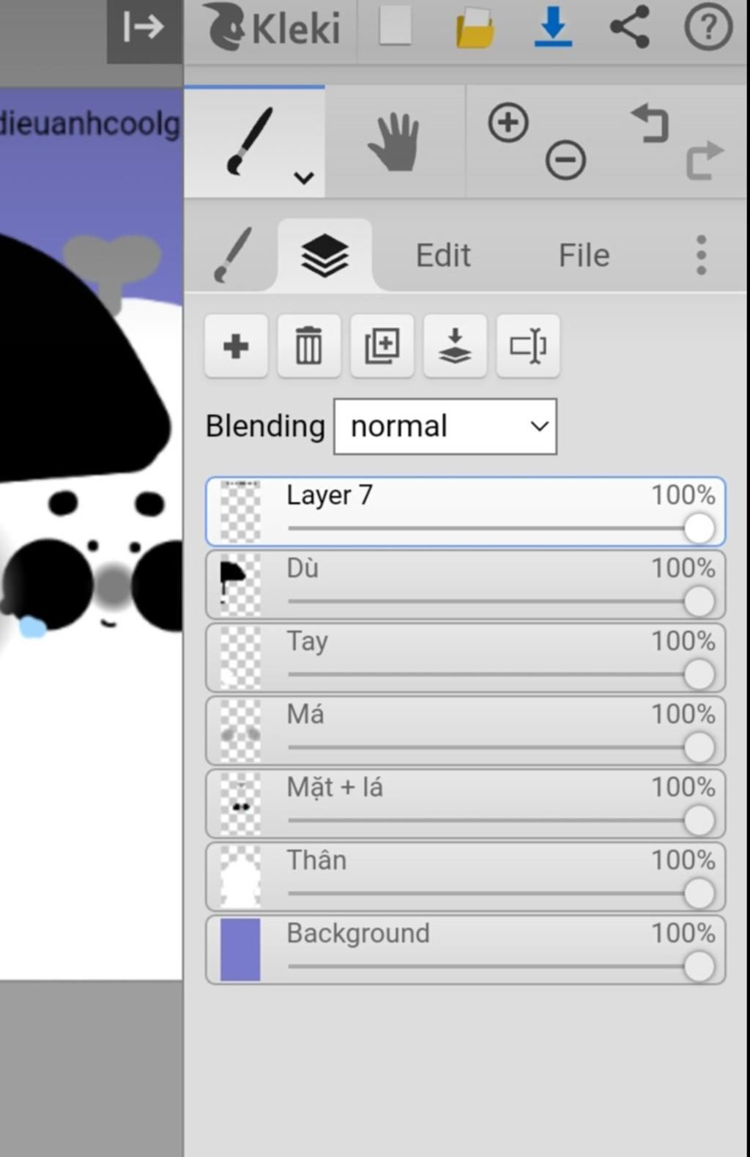The width and height of the screenshot is (750, 1157).
Task: Click the delete layer trash icon
Action: click(x=308, y=346)
